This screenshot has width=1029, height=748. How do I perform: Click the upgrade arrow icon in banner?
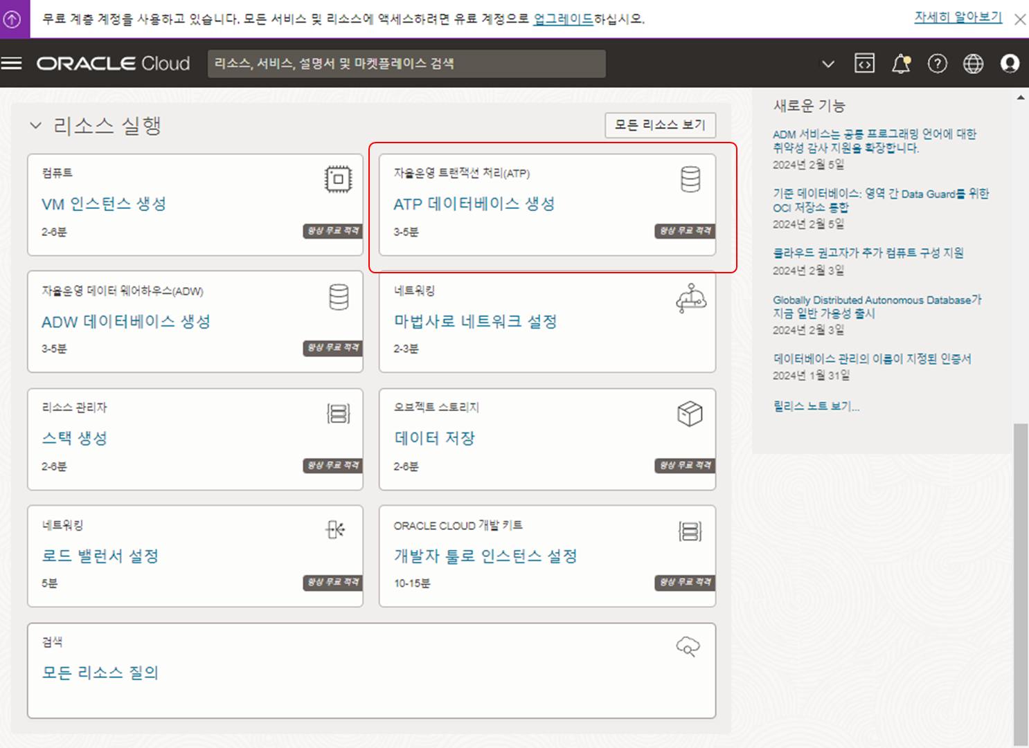(x=12, y=19)
